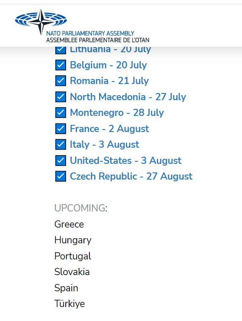Viewport: 242px width, 321px height.
Task: Toggle the Montenegro checkbox
Action: point(61,113)
